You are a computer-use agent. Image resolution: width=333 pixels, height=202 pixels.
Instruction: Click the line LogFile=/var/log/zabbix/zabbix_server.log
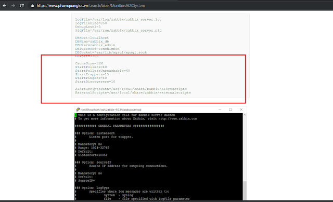click(118, 20)
